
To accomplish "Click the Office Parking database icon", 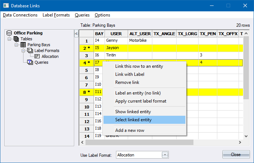I will pos(10,33).
